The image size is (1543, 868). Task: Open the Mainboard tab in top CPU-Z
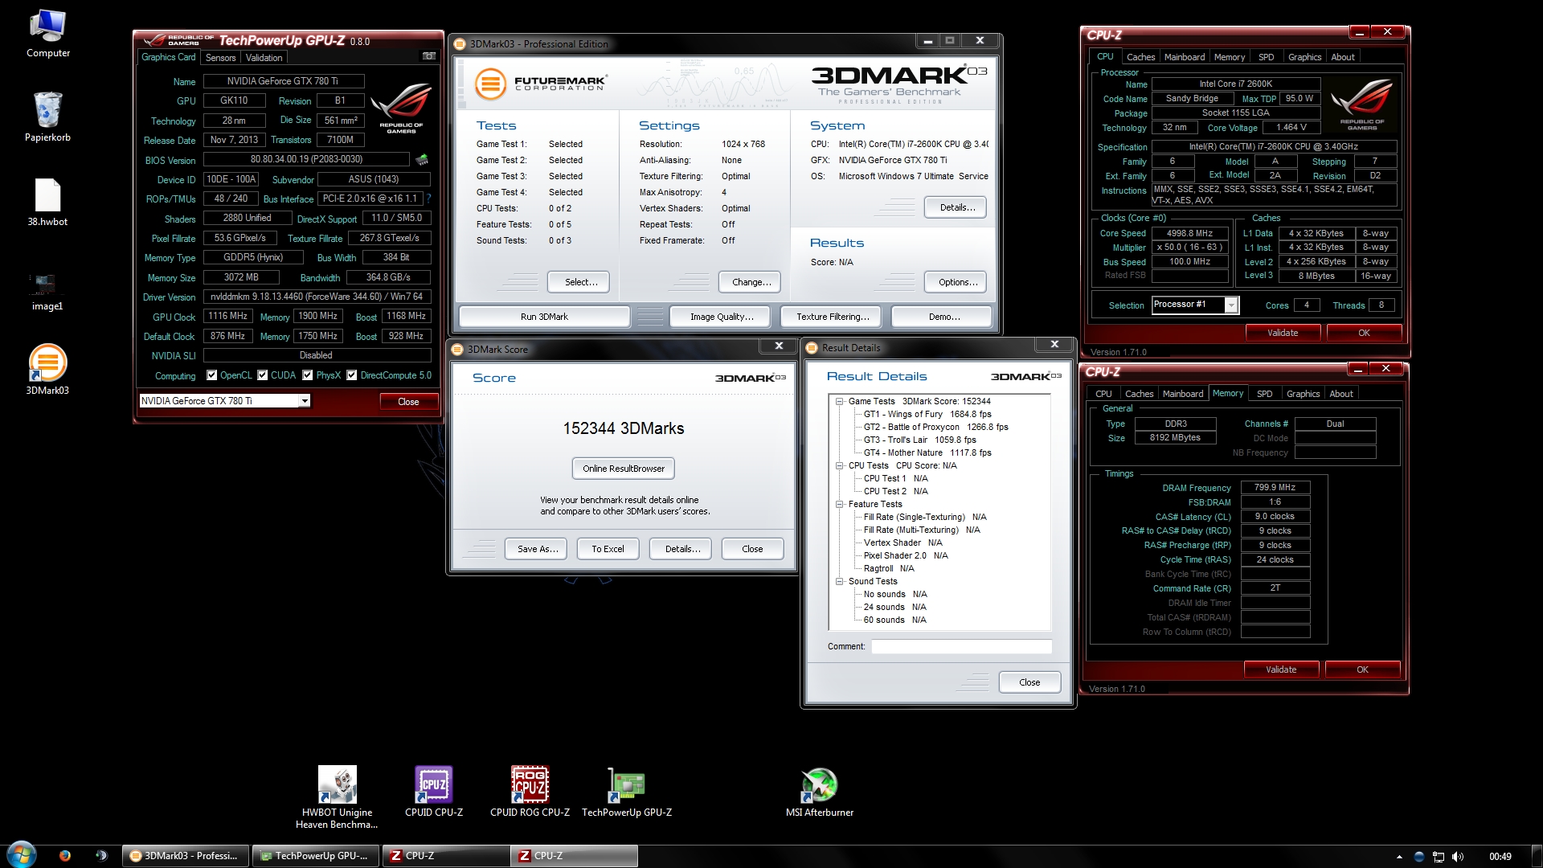tap(1185, 57)
